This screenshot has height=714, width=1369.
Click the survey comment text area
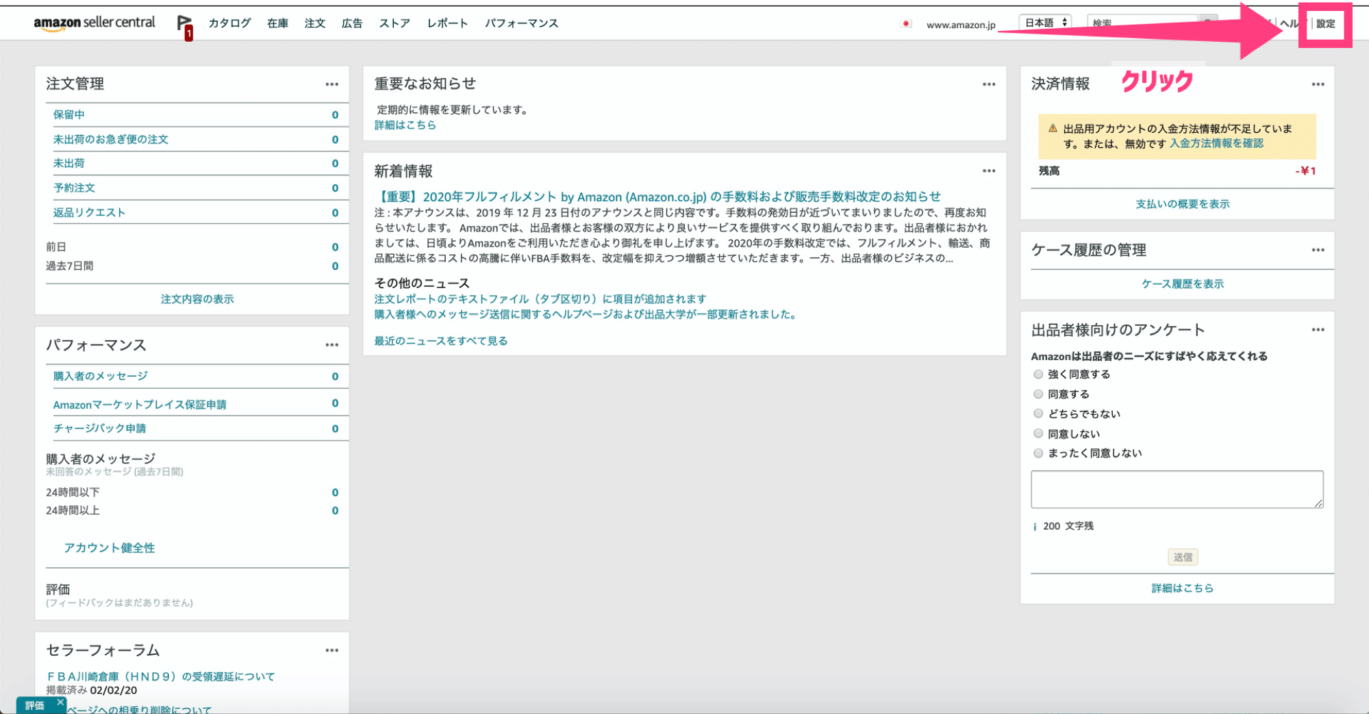[1177, 489]
